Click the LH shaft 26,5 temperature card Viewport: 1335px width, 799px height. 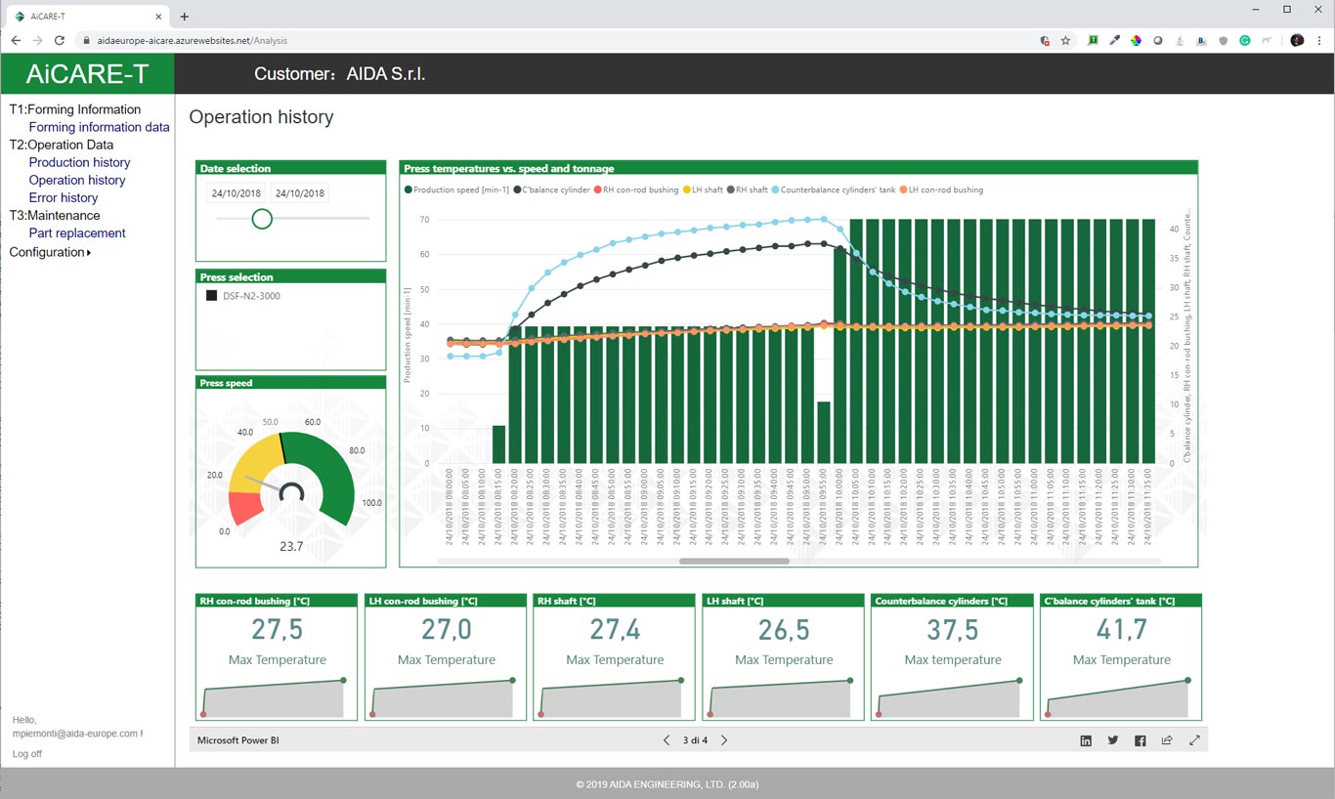tap(784, 657)
